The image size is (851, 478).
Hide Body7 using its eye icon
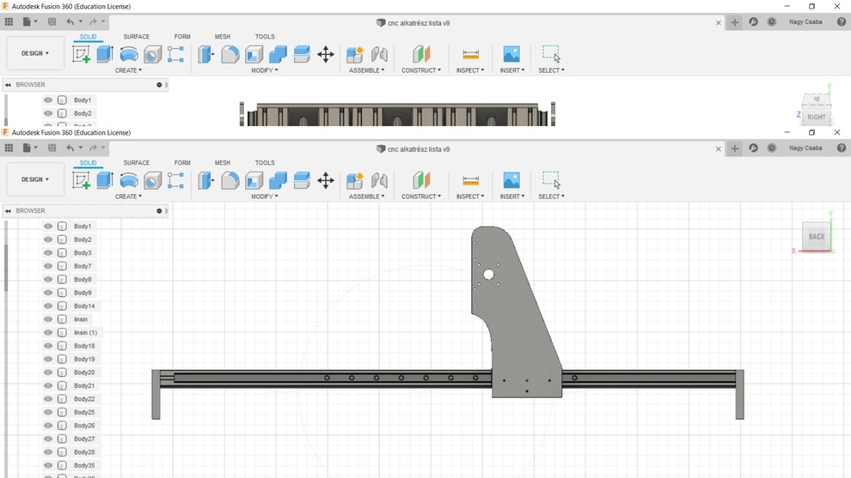click(x=48, y=266)
